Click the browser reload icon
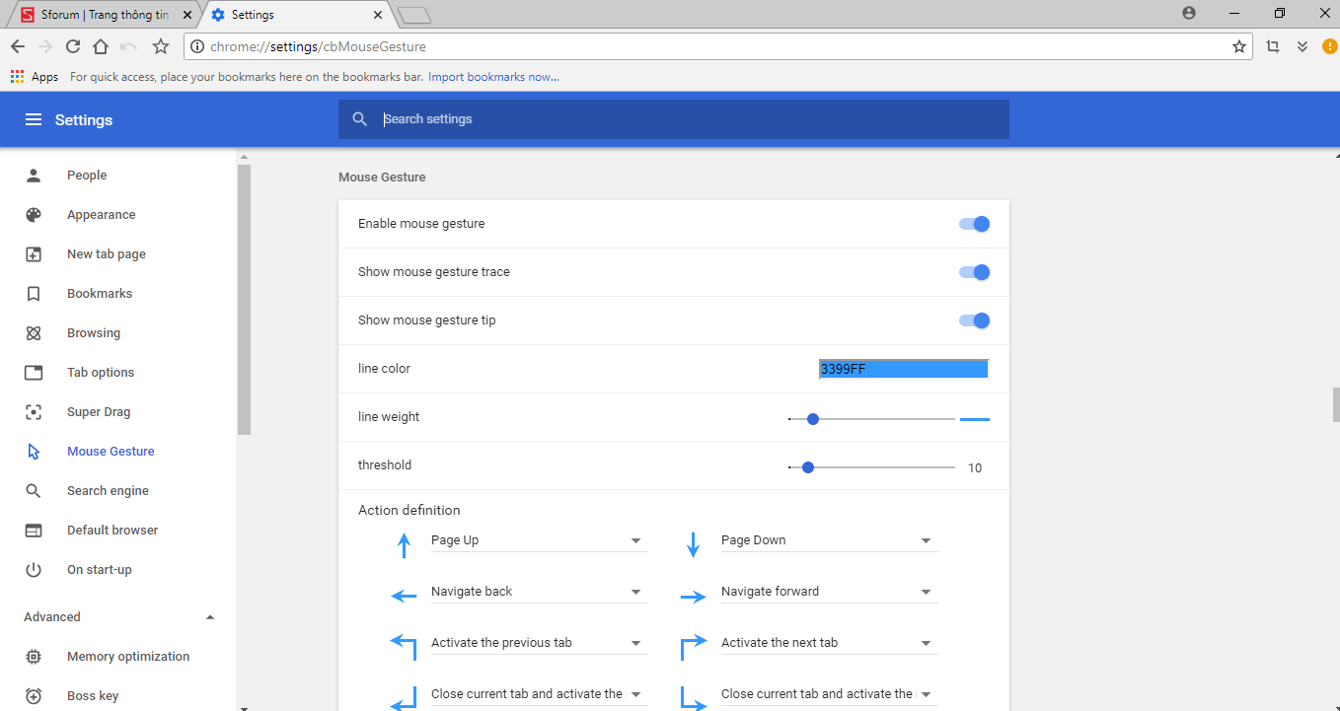This screenshot has height=711, width=1340. [x=73, y=46]
